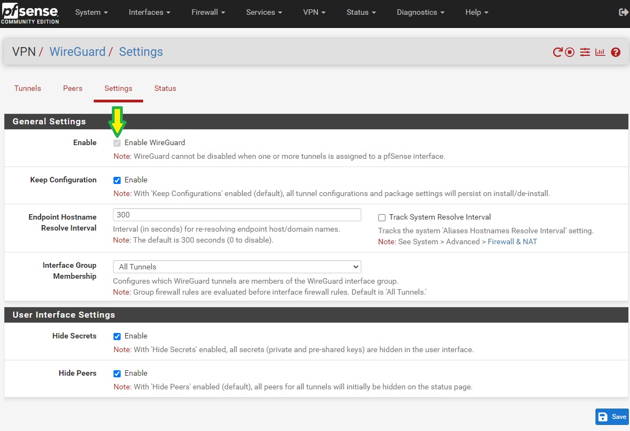Stop the WireGuard service
The width and height of the screenshot is (630, 431).
(x=570, y=52)
